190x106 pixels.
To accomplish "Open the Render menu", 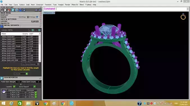I will pyautogui.click(x=67, y=5).
